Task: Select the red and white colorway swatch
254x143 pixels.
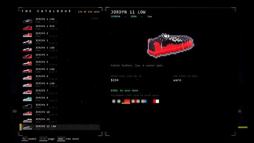Action: [156, 101]
